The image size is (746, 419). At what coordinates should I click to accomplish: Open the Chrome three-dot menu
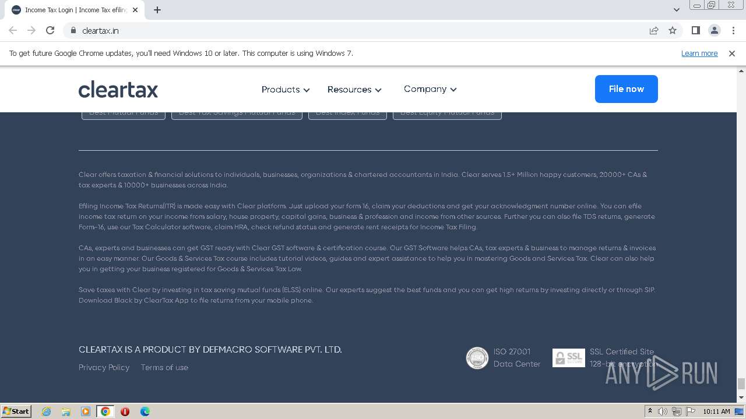[733, 30]
